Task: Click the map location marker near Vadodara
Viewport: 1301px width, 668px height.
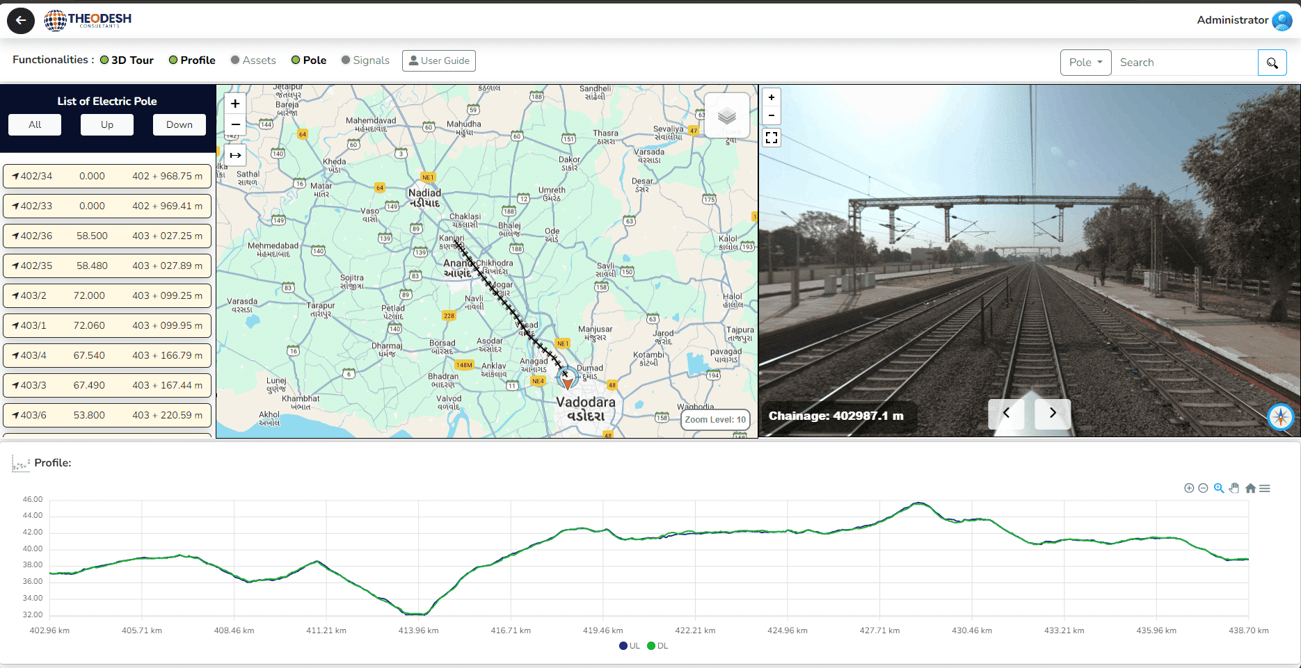Action: (567, 378)
